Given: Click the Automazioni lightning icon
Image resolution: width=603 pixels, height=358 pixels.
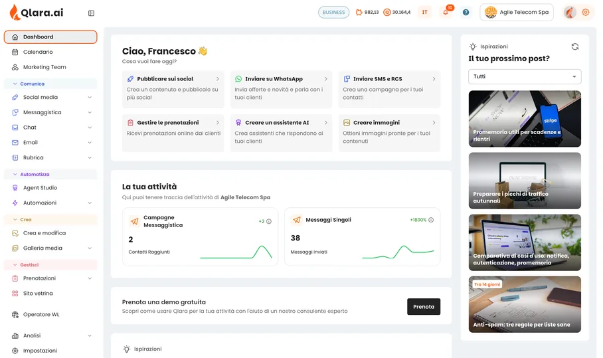Looking at the screenshot, I should point(15,203).
